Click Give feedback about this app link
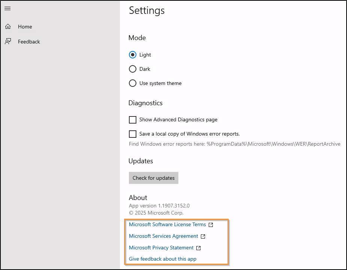Image resolution: width=347 pixels, height=270 pixels. tap(163, 259)
